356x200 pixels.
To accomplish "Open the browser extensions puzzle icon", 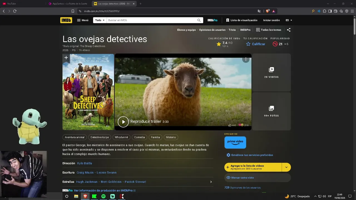I will 324,11.
